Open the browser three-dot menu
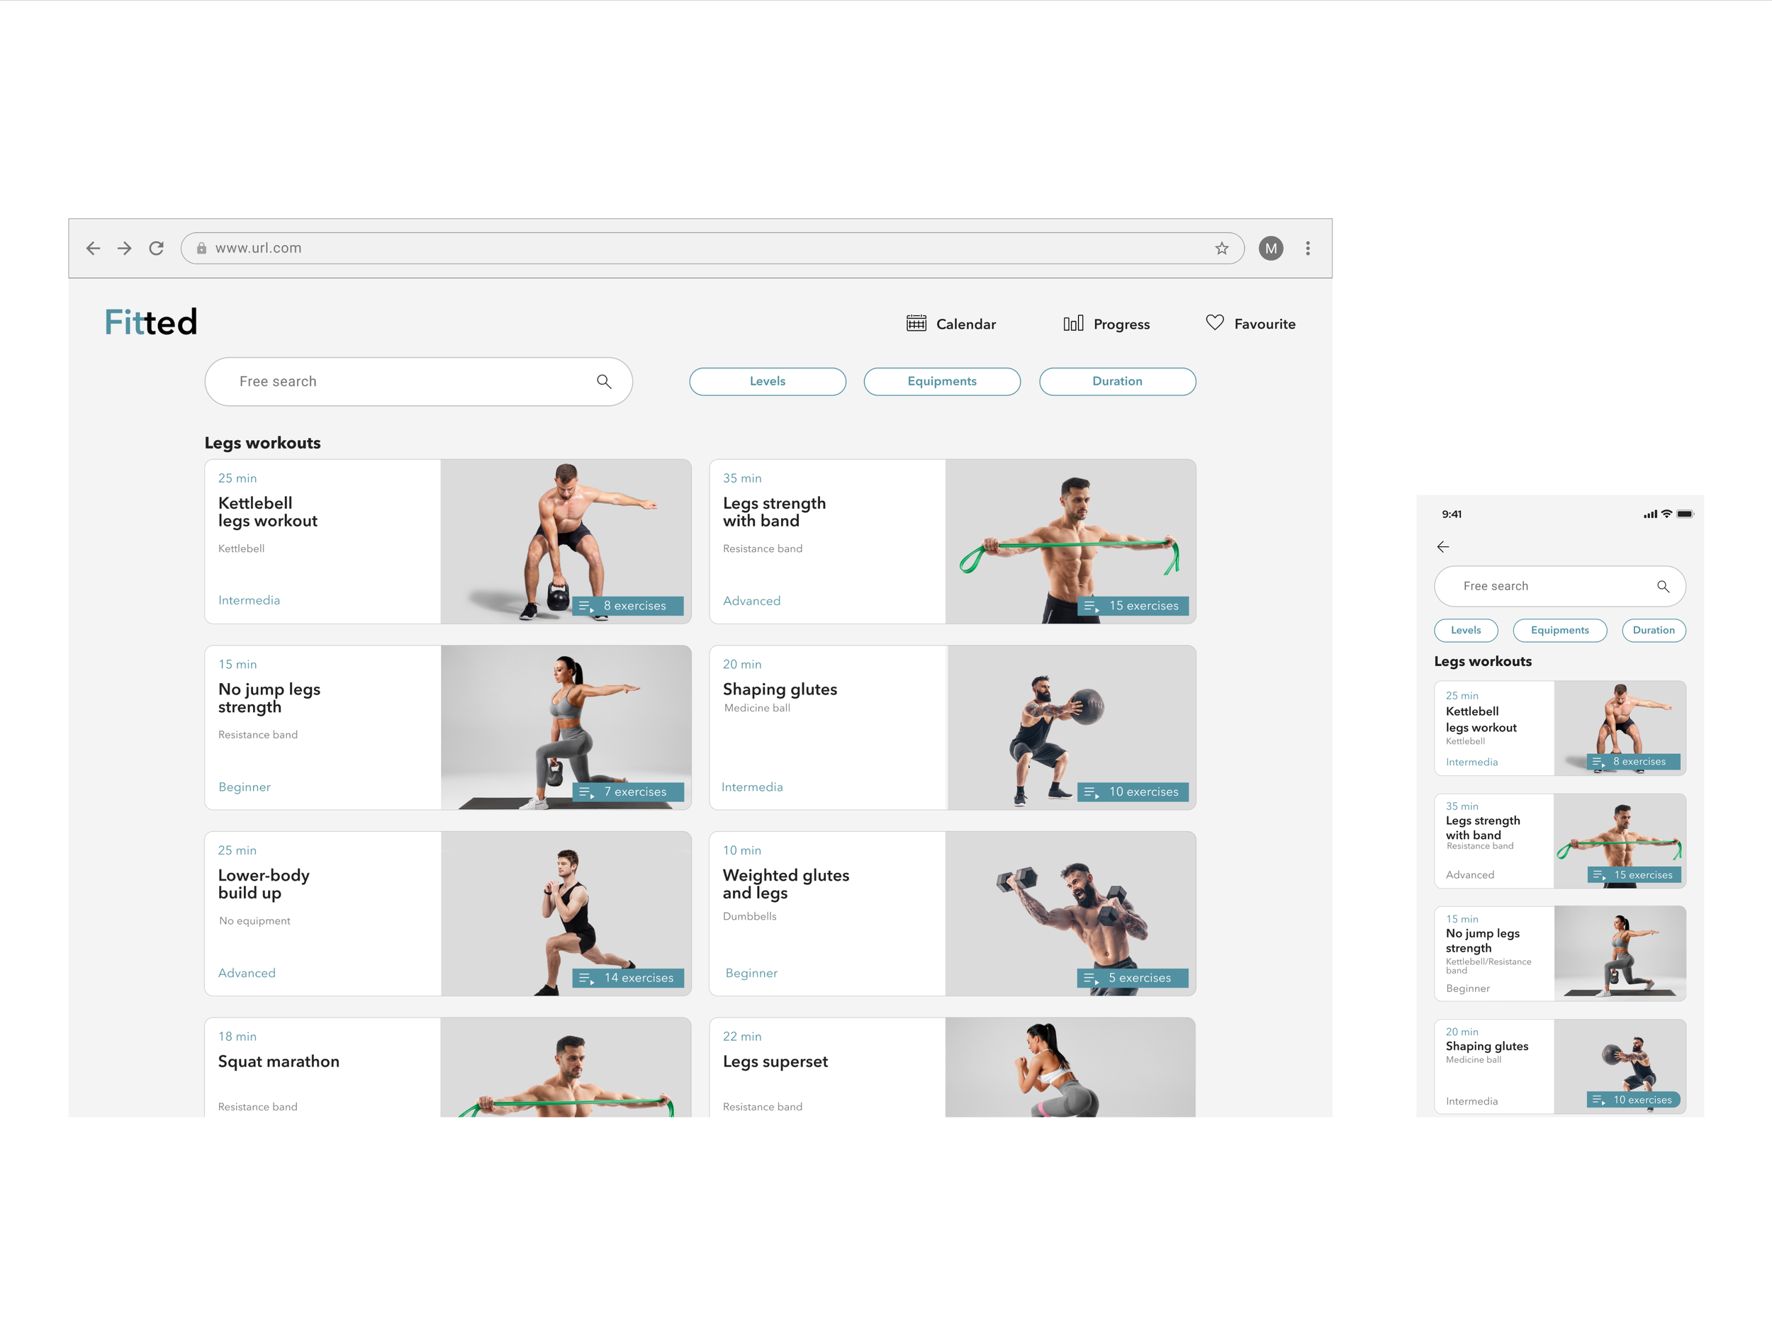Image resolution: width=1772 pixels, height=1335 pixels. [x=1307, y=248]
